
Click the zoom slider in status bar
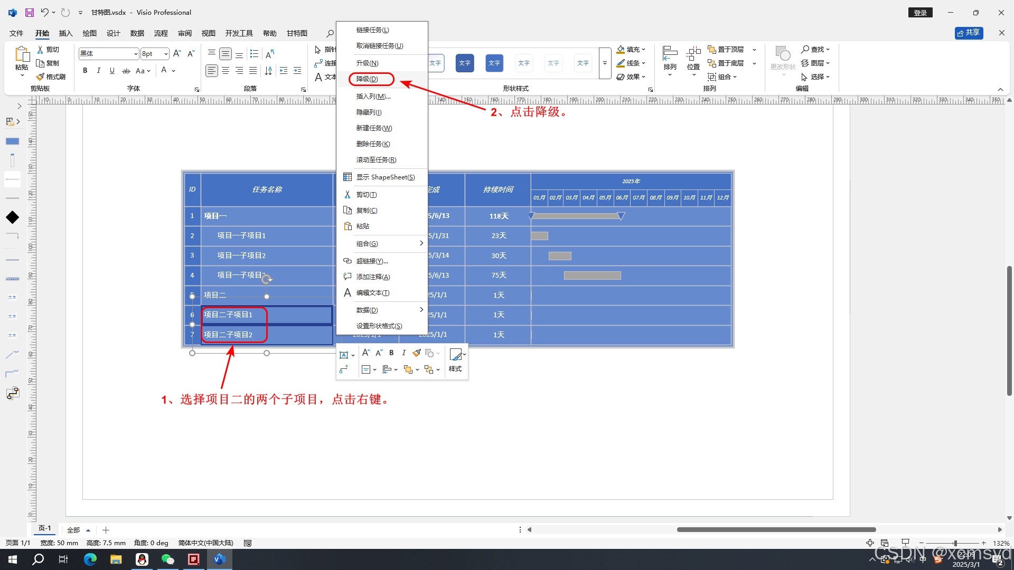tap(955, 543)
